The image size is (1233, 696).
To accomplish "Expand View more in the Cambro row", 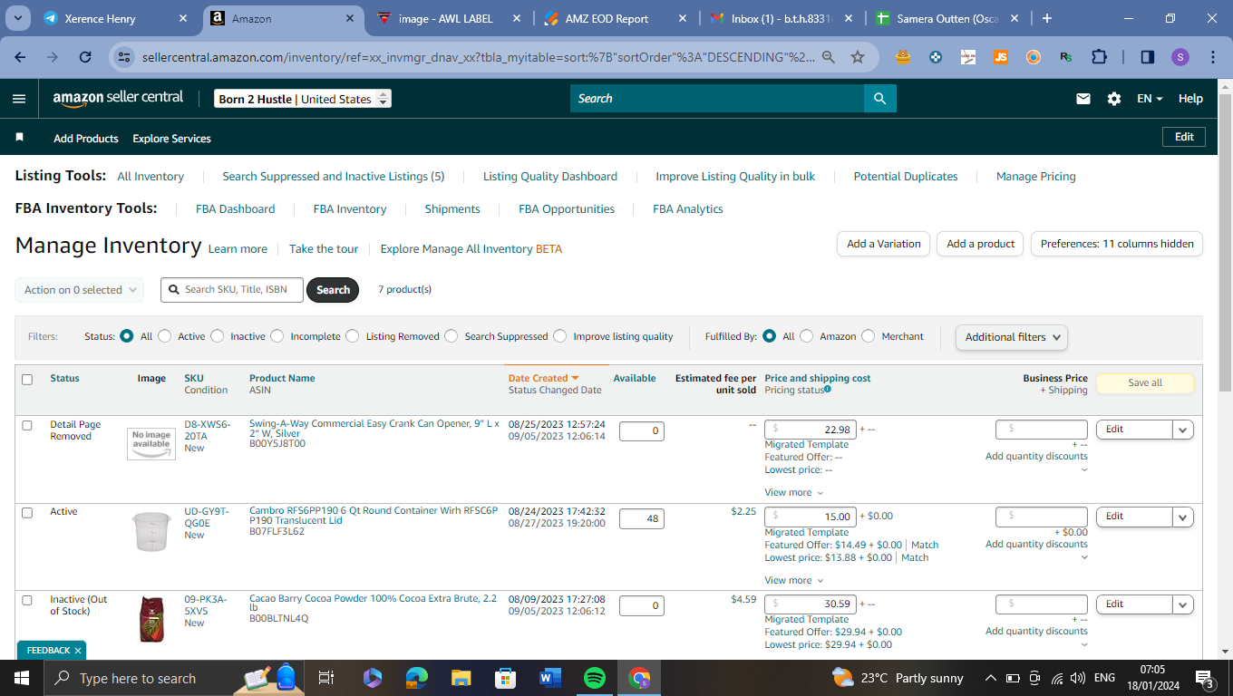I will pyautogui.click(x=793, y=580).
